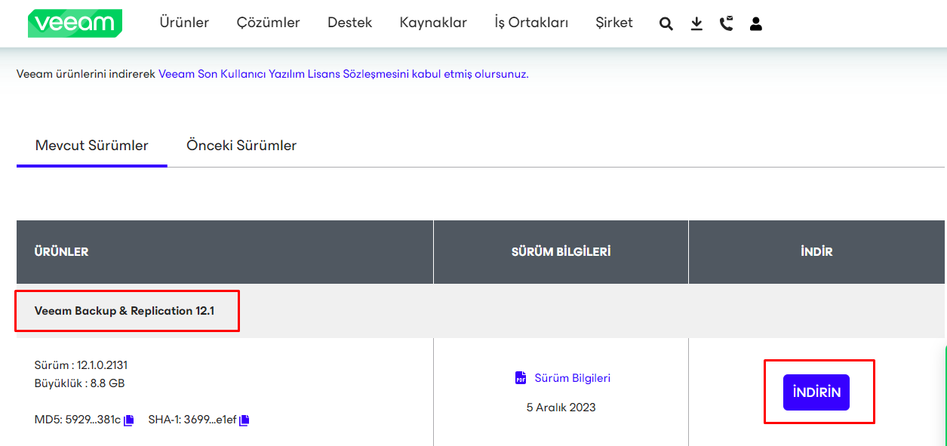This screenshot has width=947, height=446.
Task: Open the site search icon
Action: [x=666, y=24]
